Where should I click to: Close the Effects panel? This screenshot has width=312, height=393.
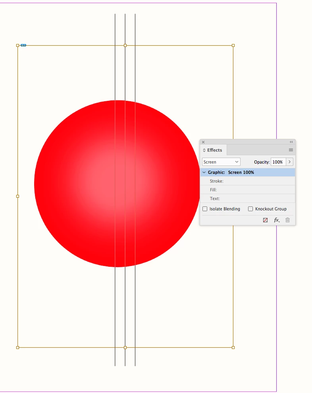point(203,142)
